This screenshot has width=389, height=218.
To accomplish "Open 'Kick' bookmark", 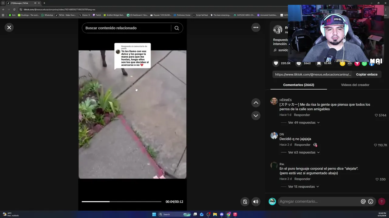I will point(12,15).
